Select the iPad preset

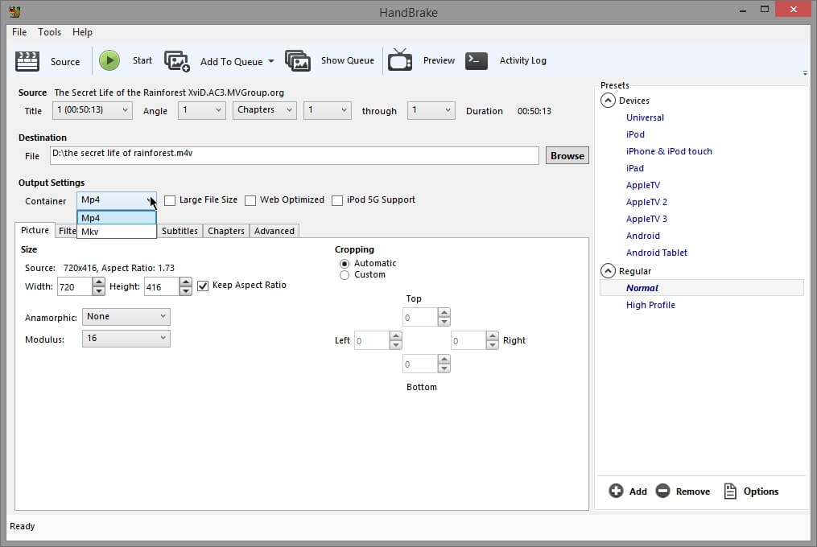634,168
